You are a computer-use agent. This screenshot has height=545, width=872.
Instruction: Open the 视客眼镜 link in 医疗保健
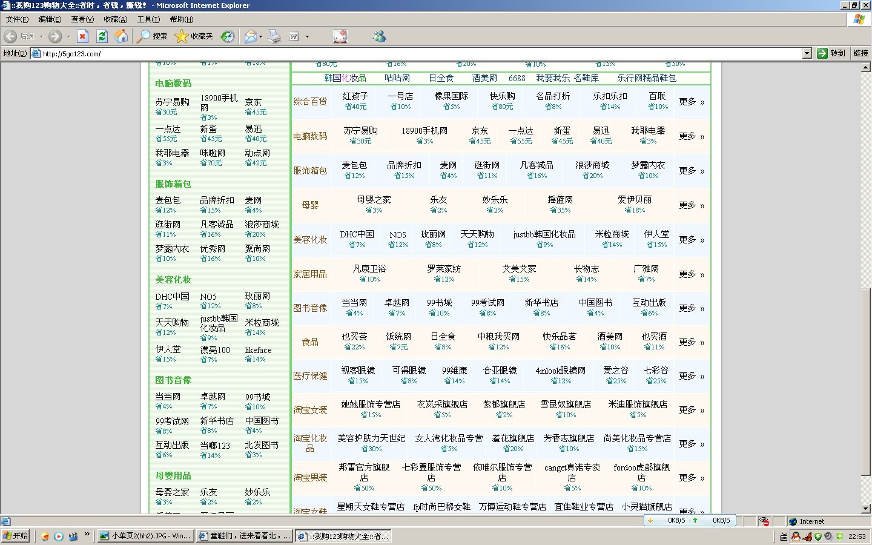(358, 371)
